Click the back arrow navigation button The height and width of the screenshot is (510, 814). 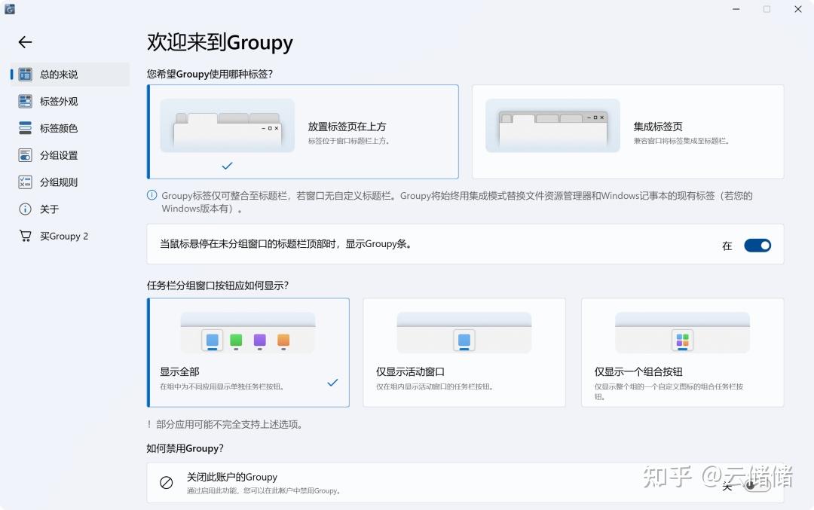pos(25,42)
